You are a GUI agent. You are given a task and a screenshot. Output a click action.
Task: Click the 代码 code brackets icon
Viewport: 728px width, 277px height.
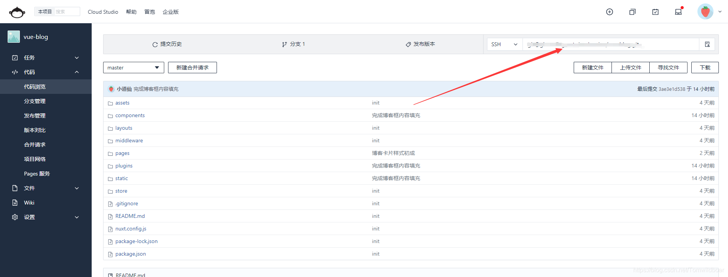tap(15, 72)
